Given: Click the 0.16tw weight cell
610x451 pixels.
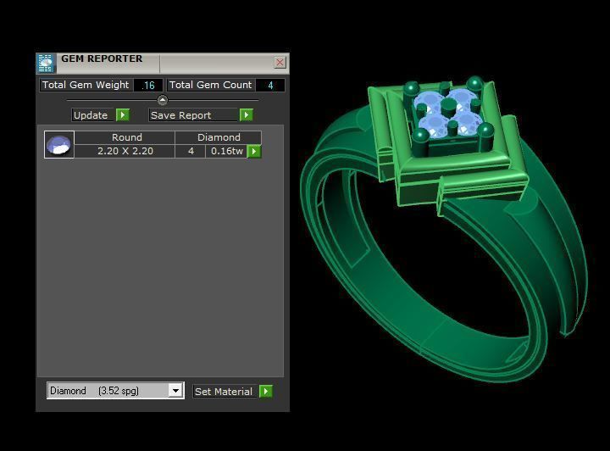Looking at the screenshot, I should pyautogui.click(x=226, y=151).
